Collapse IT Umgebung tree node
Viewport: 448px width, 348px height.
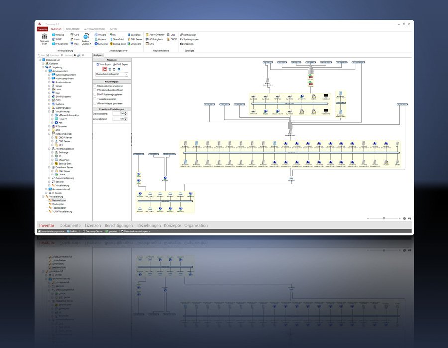[x=43, y=67]
